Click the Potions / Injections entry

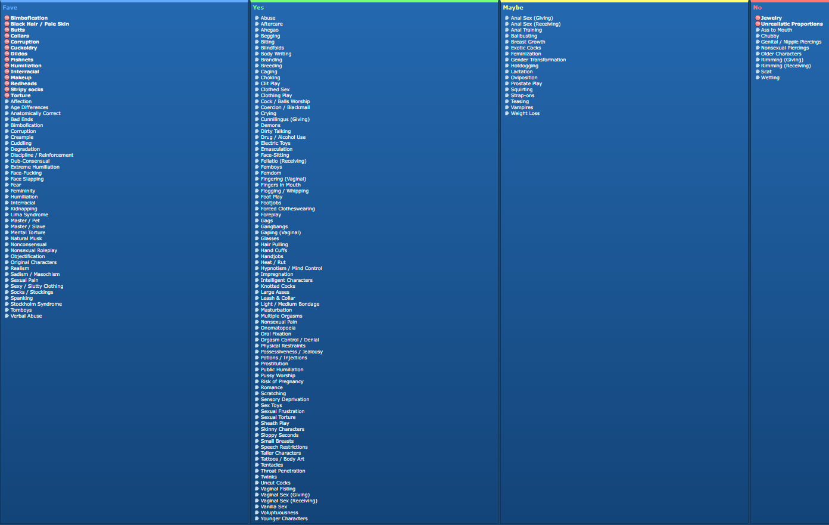(x=284, y=358)
